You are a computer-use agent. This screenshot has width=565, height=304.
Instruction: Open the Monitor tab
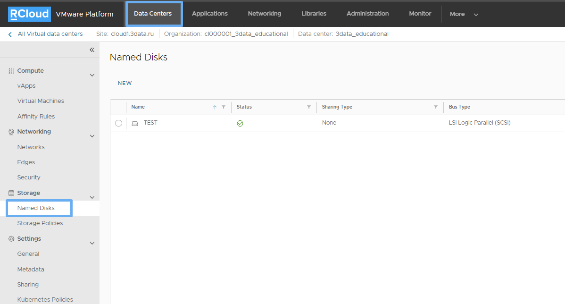(x=420, y=14)
